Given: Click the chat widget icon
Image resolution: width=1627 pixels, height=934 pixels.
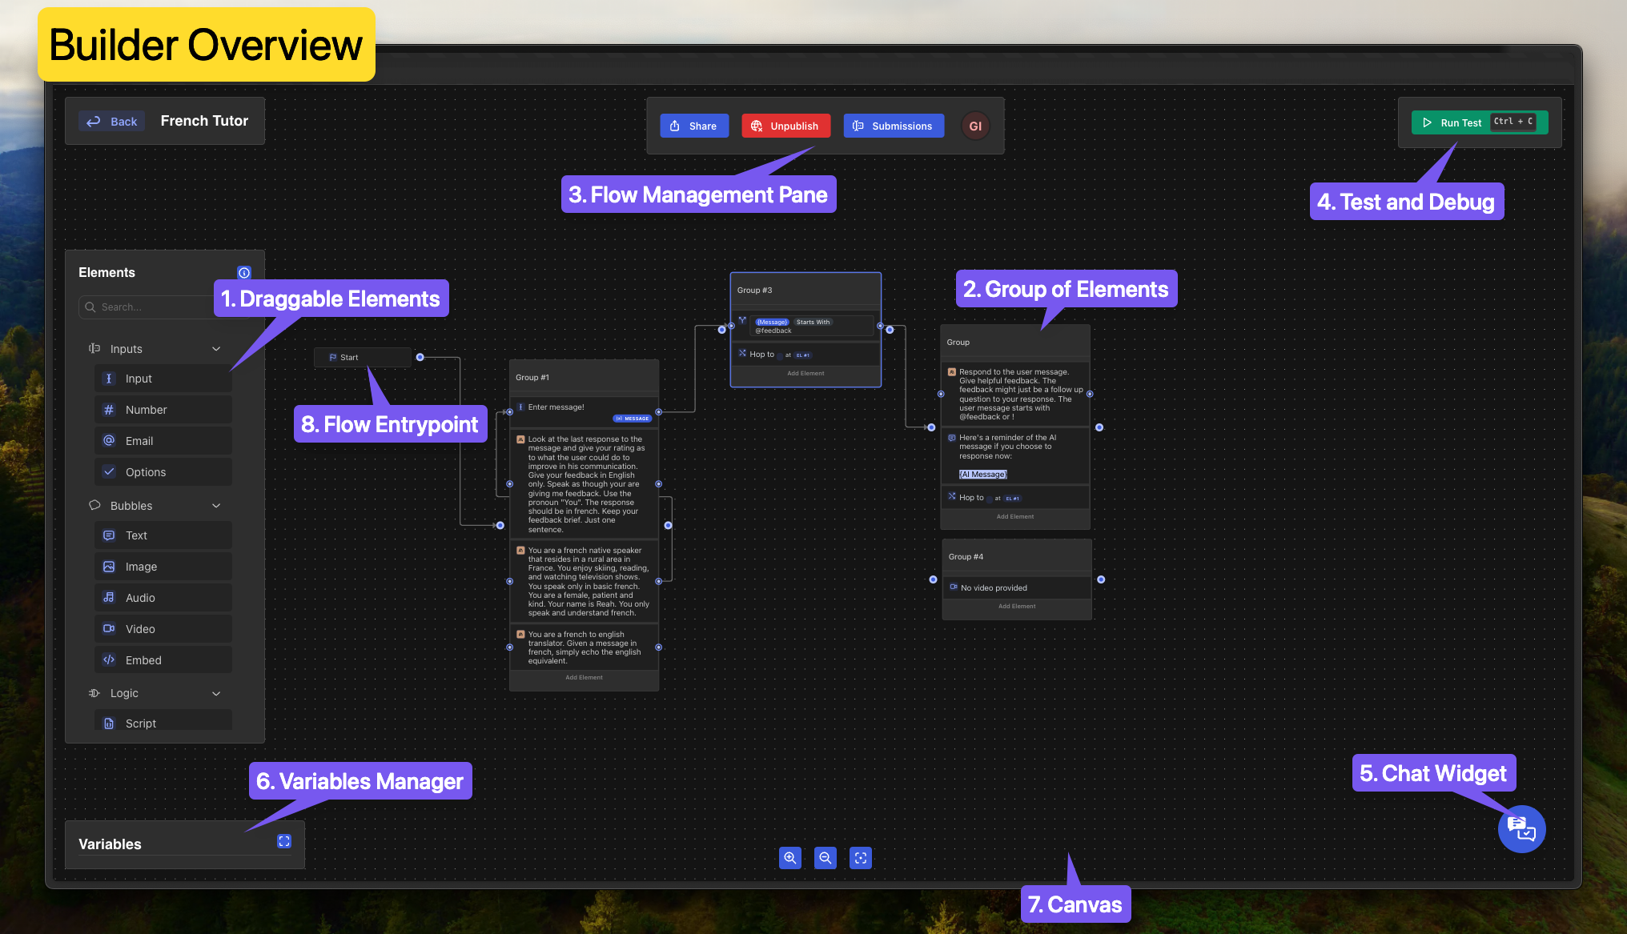Looking at the screenshot, I should tap(1521, 829).
